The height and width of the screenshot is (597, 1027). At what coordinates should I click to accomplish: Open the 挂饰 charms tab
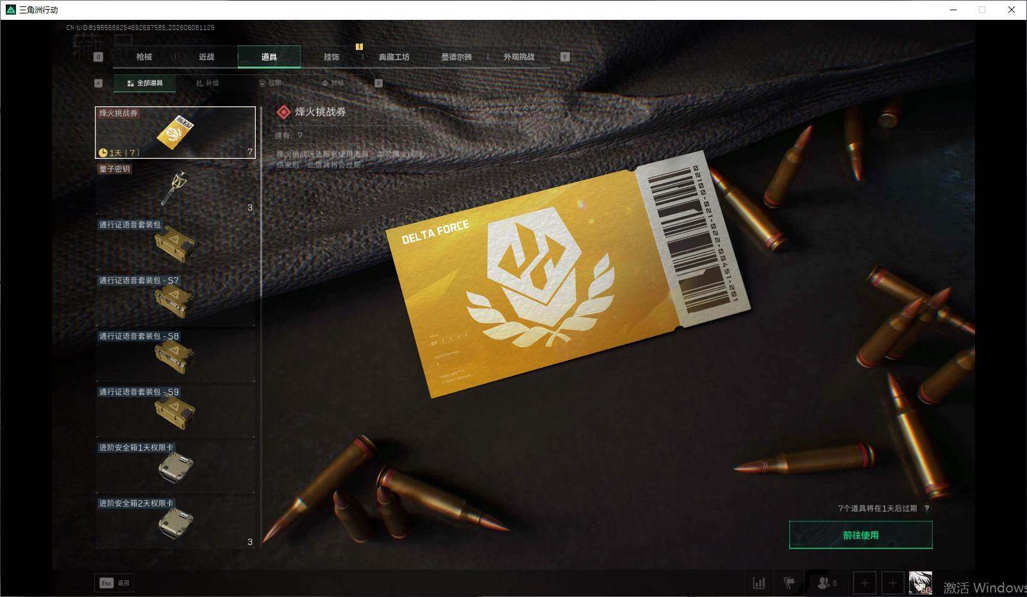point(331,57)
